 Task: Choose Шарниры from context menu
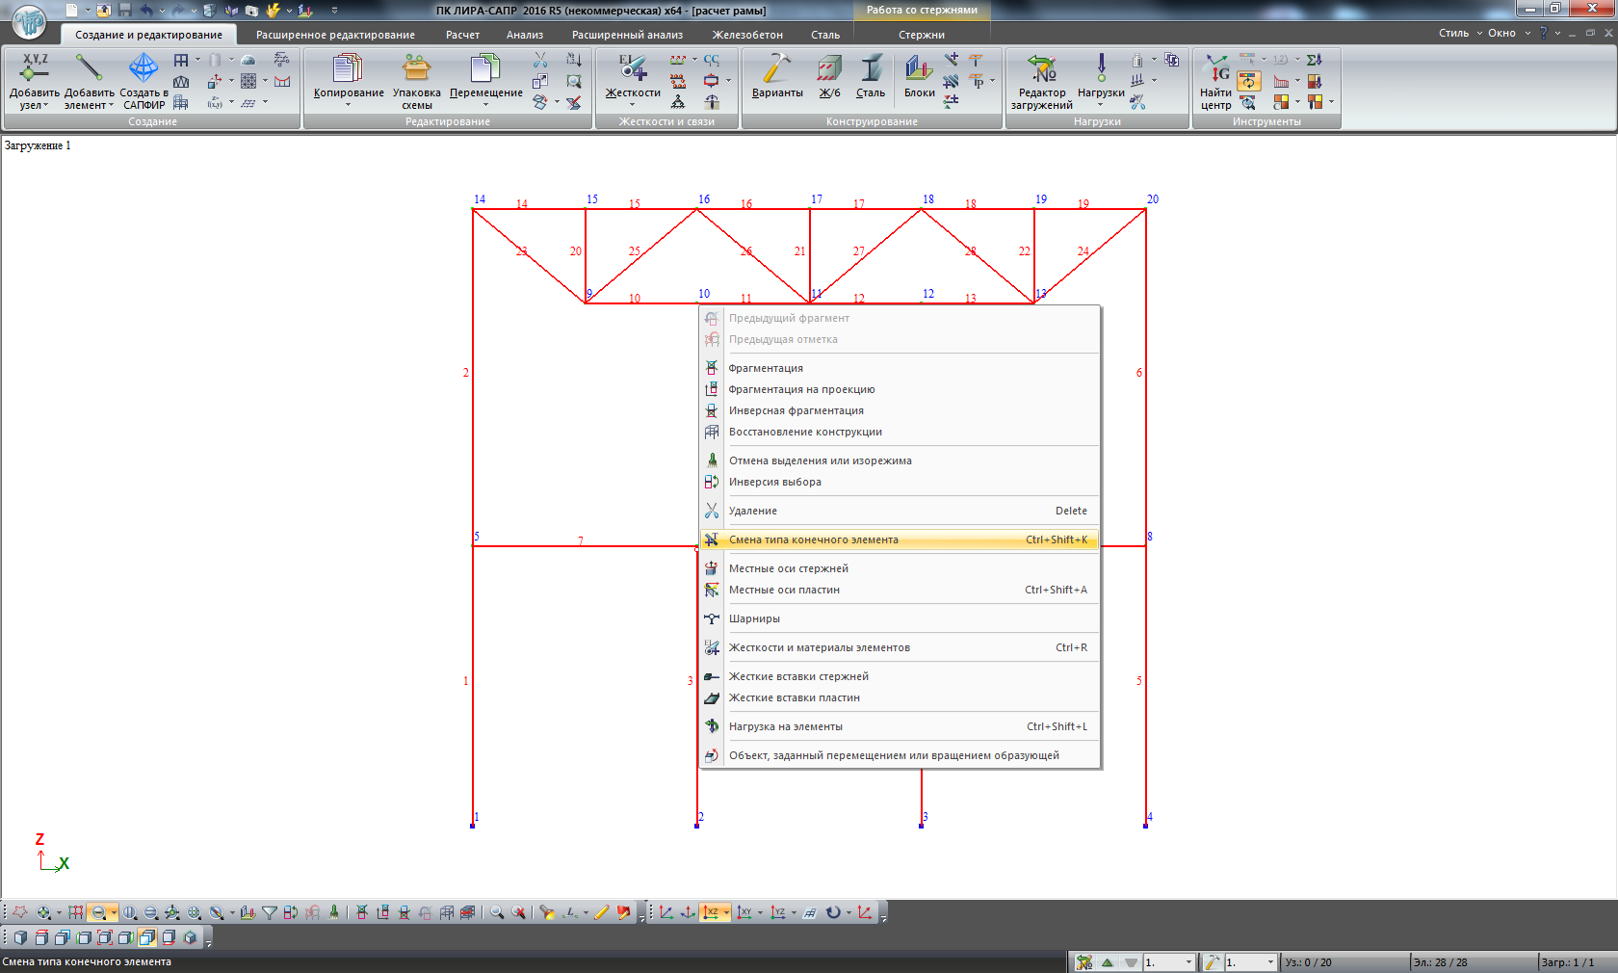pyautogui.click(x=900, y=618)
